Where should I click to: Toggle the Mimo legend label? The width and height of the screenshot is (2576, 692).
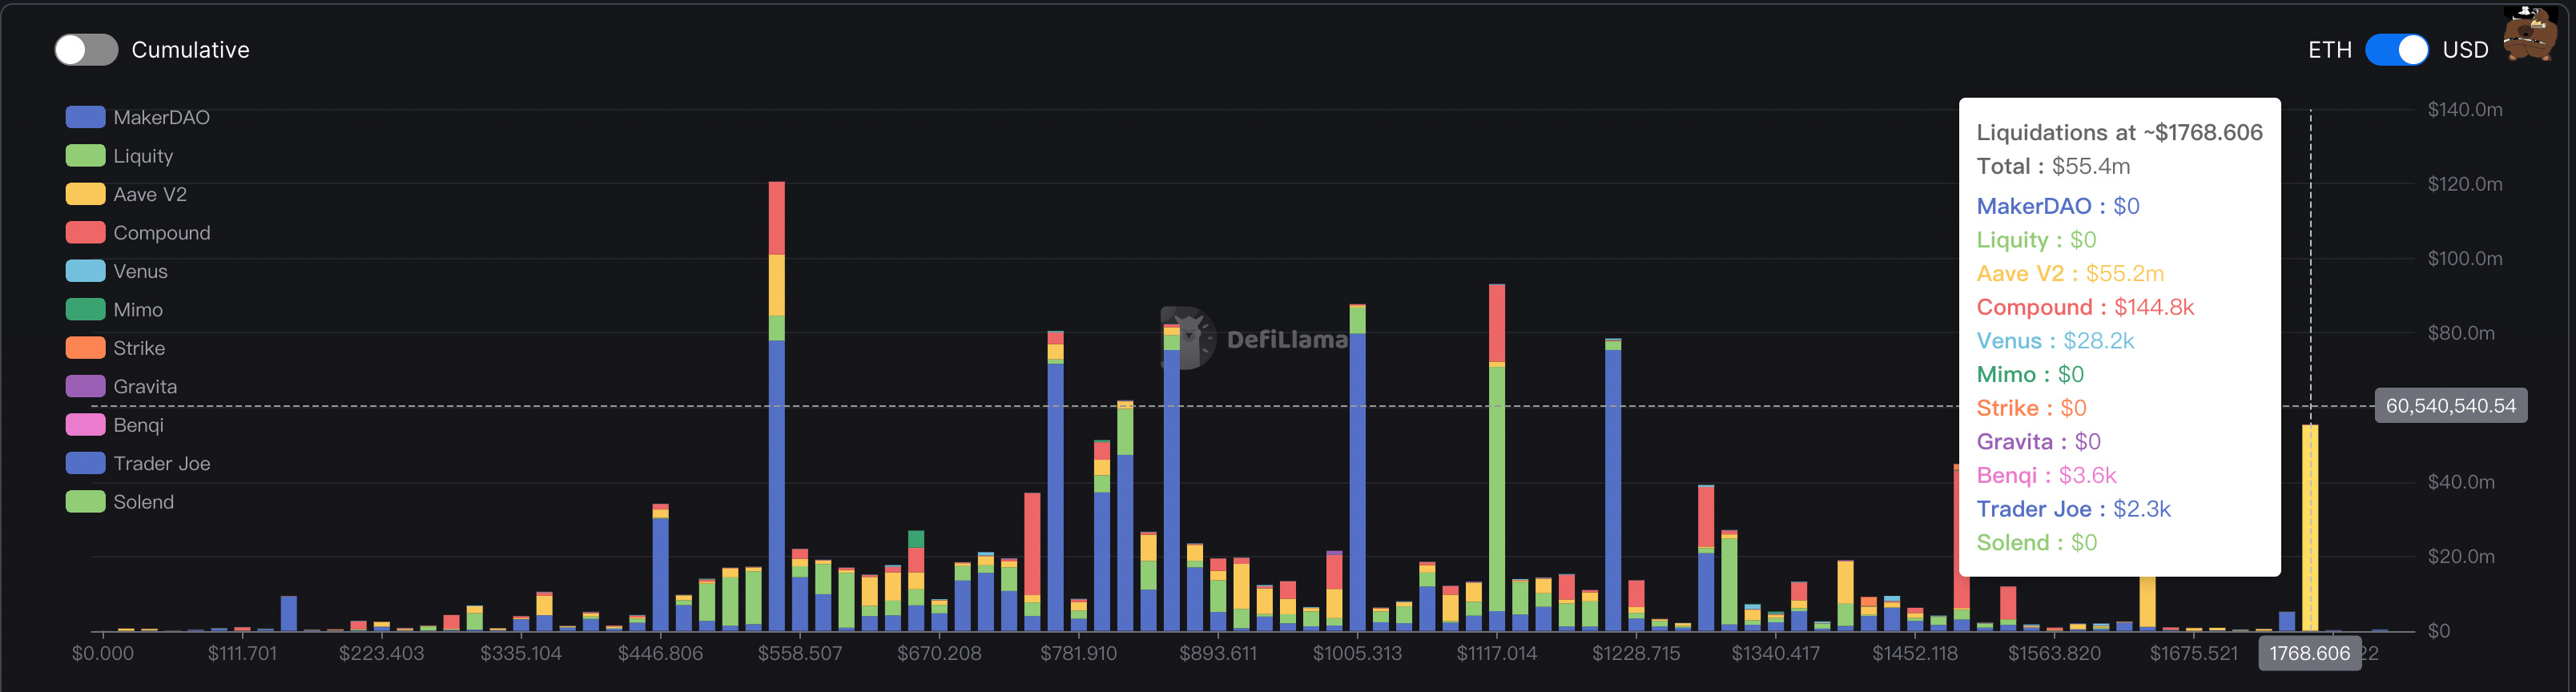pos(138,310)
